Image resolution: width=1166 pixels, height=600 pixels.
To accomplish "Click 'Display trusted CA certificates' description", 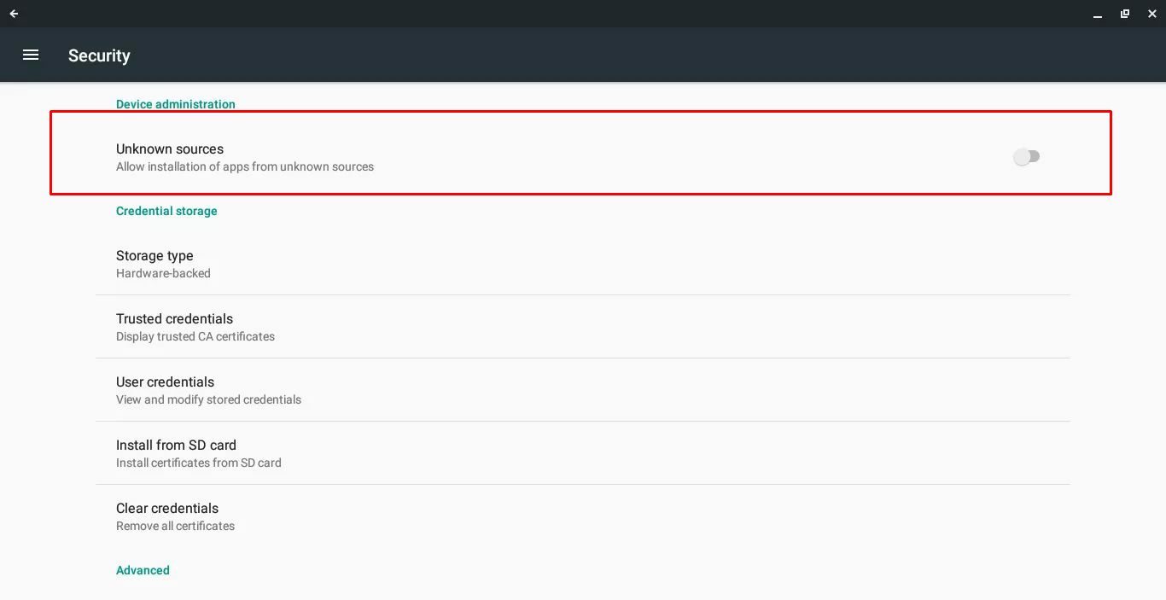I will click(x=195, y=337).
